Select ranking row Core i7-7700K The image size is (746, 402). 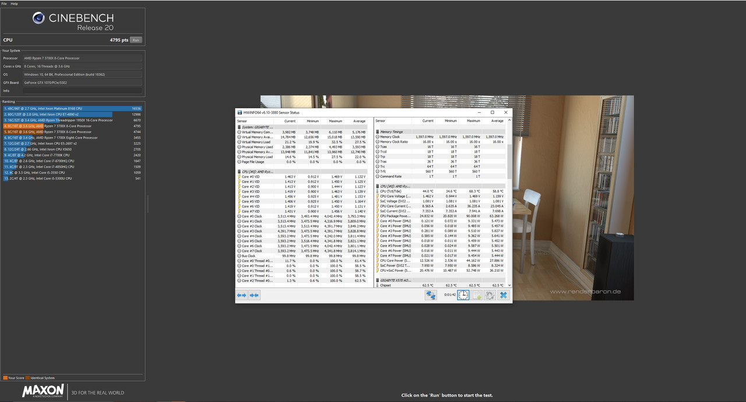[x=73, y=155]
